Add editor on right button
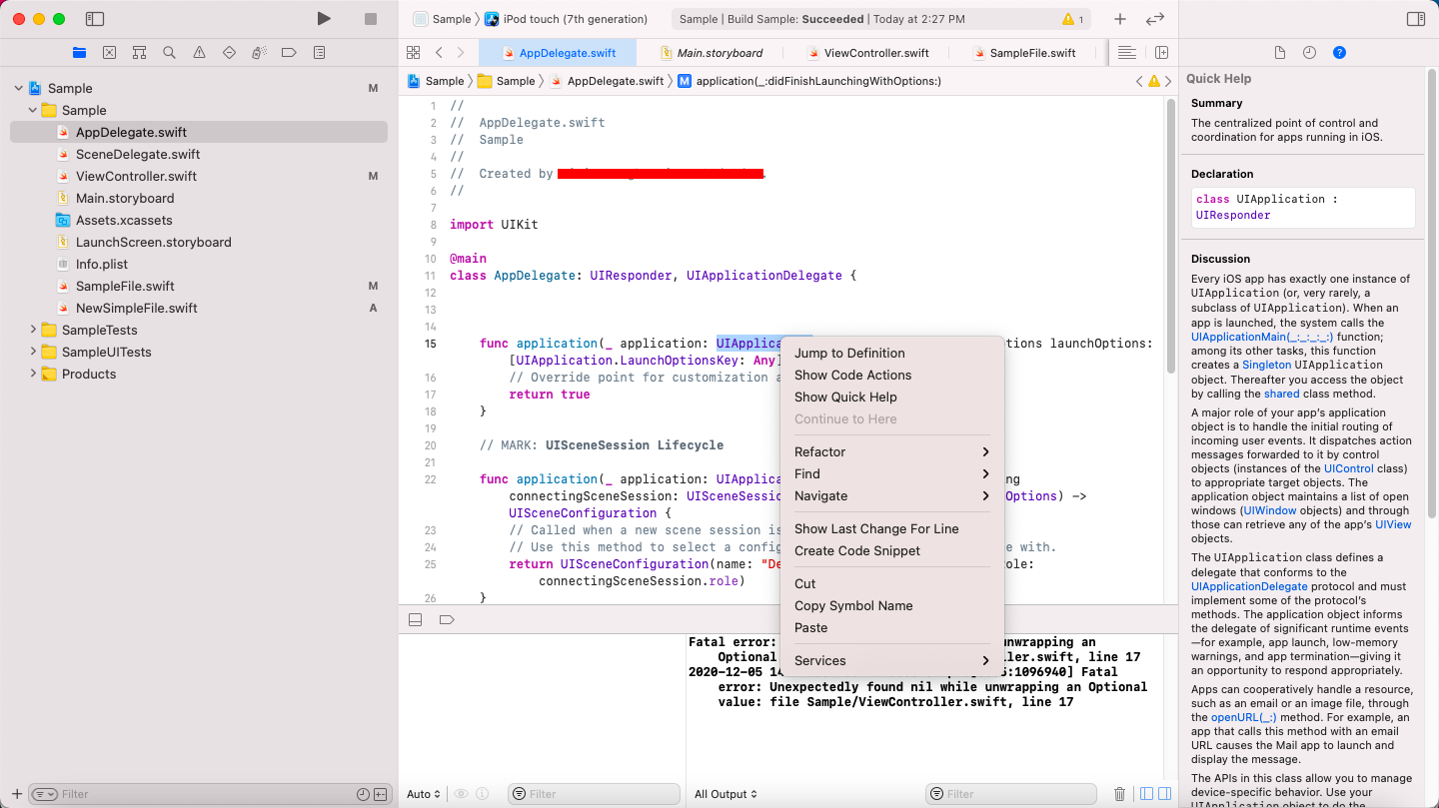Screen dimensions: 1439x808 click(x=1161, y=52)
